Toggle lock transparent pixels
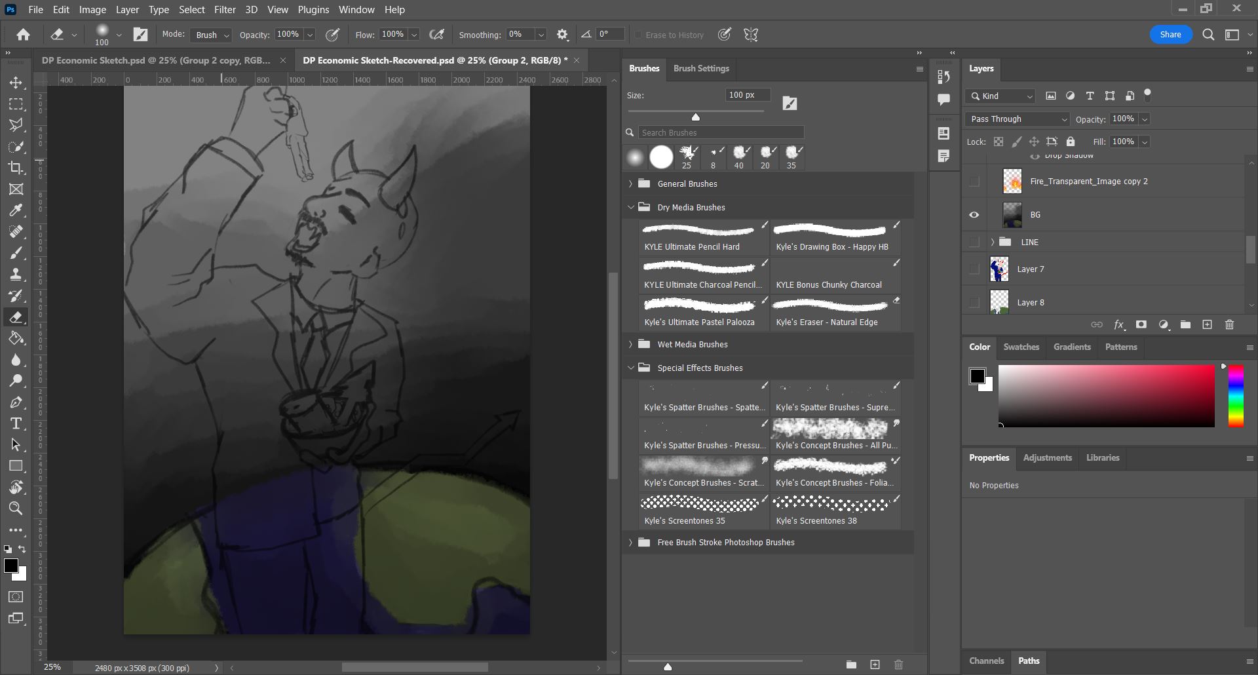This screenshot has height=675, width=1258. [999, 142]
